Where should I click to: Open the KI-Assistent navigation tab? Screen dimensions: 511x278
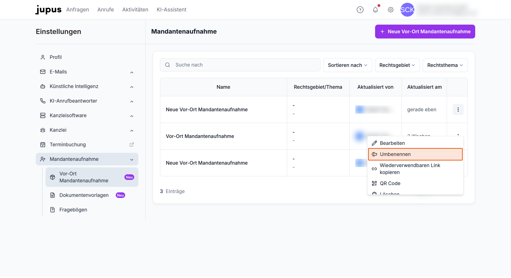tap(172, 10)
